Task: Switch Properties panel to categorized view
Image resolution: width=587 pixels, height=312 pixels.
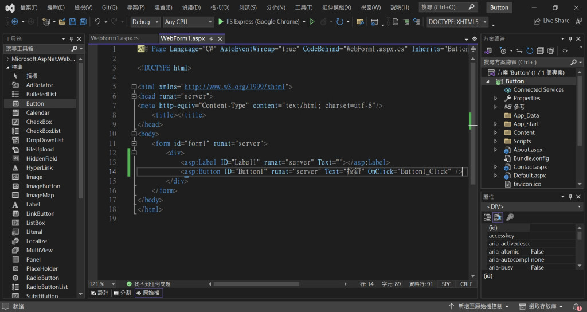Action: tap(487, 217)
